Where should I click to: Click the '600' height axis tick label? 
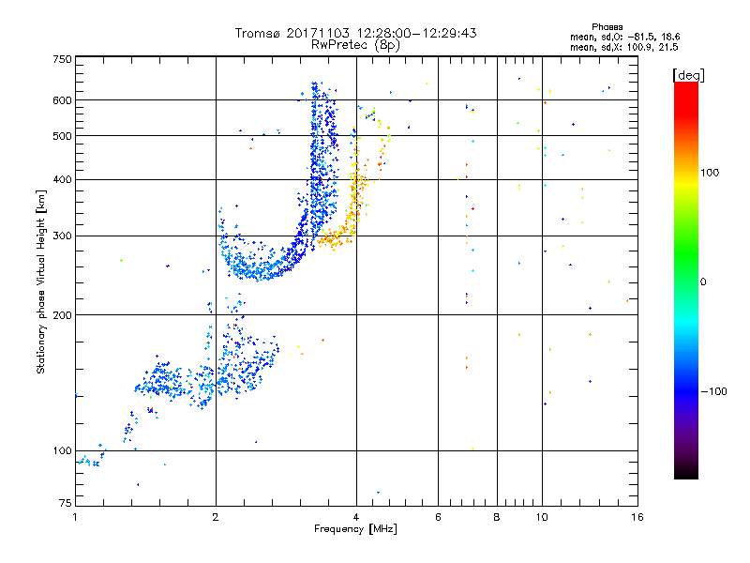(x=62, y=100)
